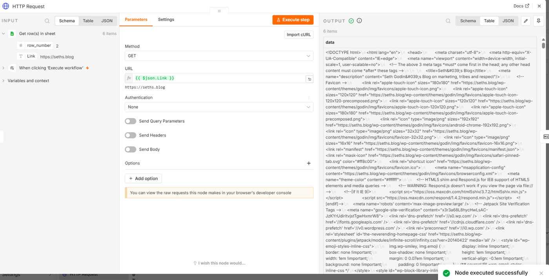Viewport: 549px width, 280px height.
Task: Click the resolved URL preview https://seths.blog
Action: coord(145,87)
